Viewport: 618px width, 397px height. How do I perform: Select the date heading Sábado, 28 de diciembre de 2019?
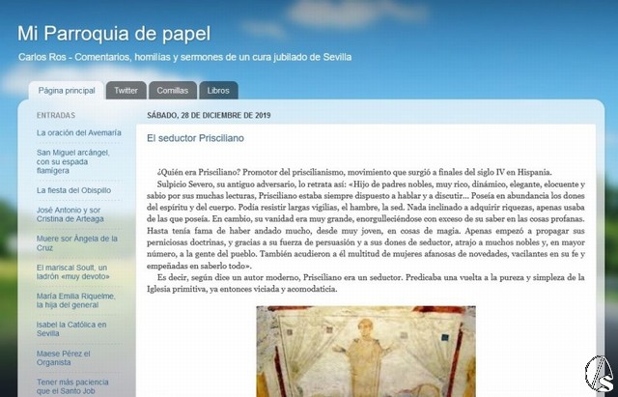click(209, 116)
